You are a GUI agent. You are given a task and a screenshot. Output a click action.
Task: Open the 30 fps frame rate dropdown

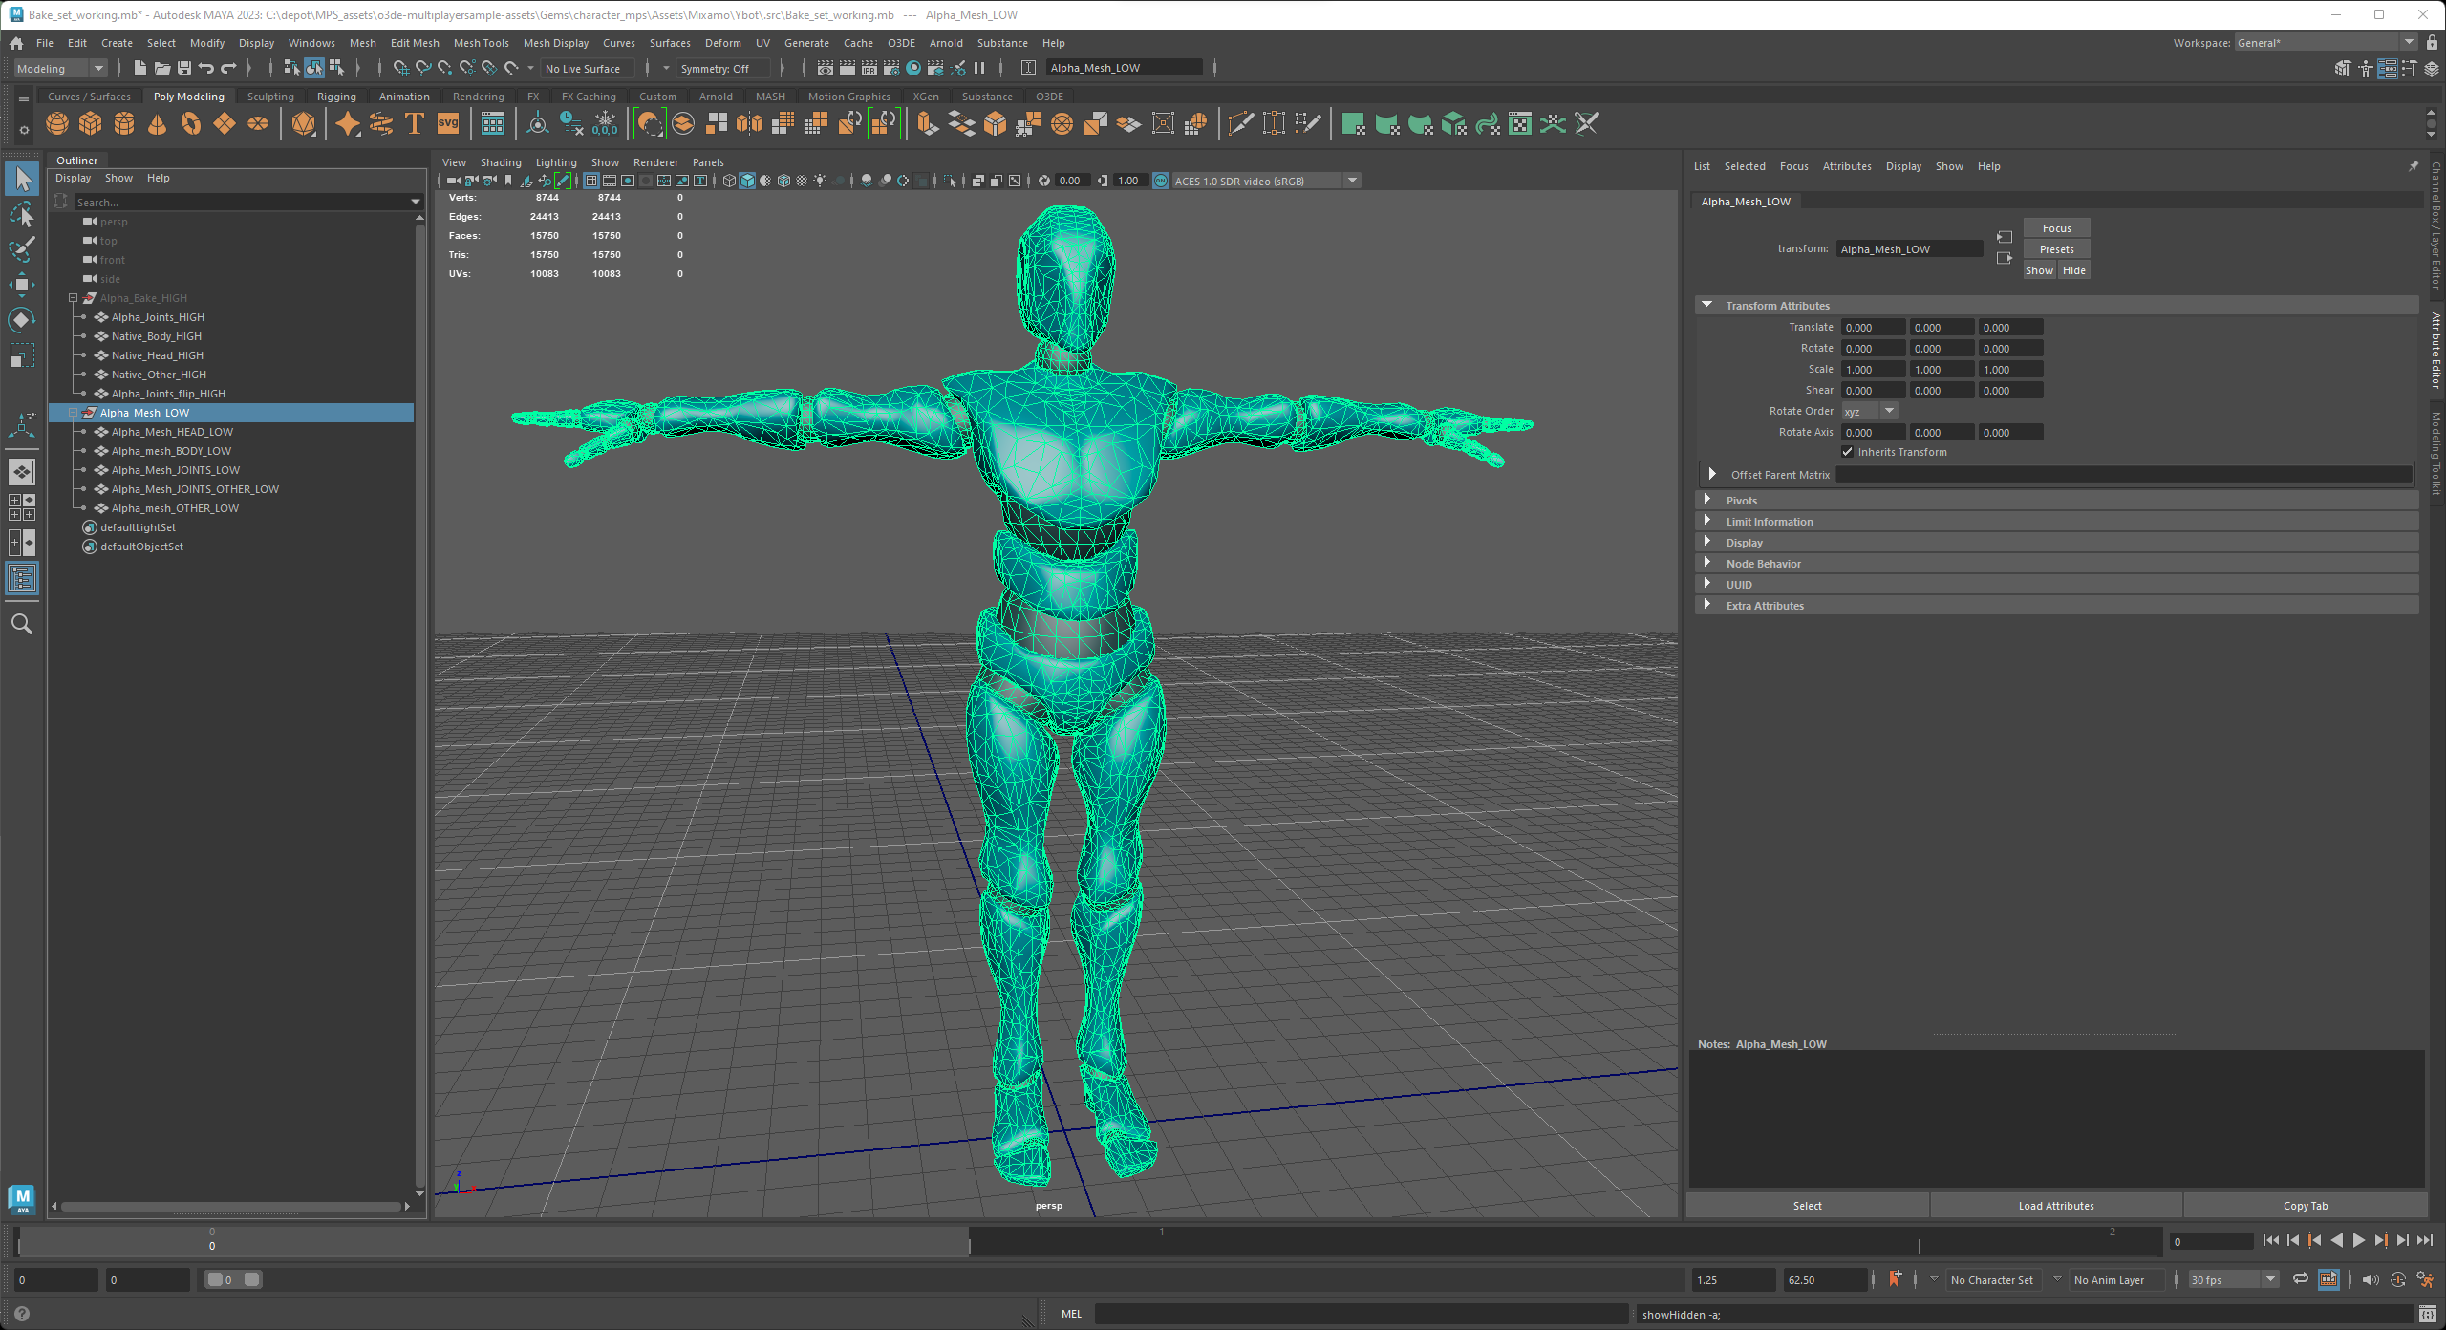point(2233,1279)
